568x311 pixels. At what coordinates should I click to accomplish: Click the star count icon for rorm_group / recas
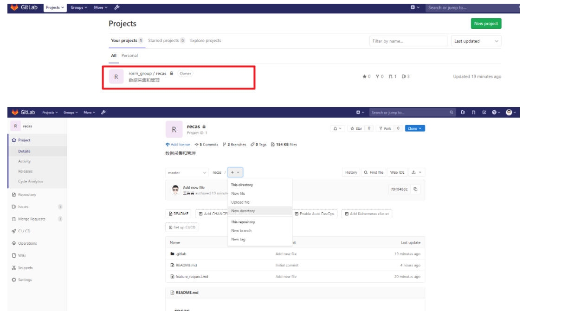[365, 76]
